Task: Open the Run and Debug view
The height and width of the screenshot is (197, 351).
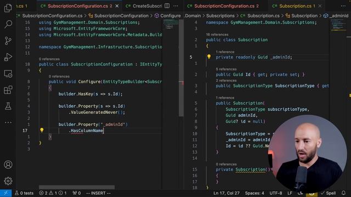Action: 8,57
